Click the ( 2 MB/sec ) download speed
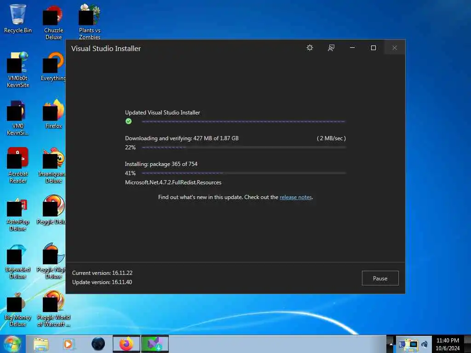This screenshot has width=471, height=353. [331, 138]
